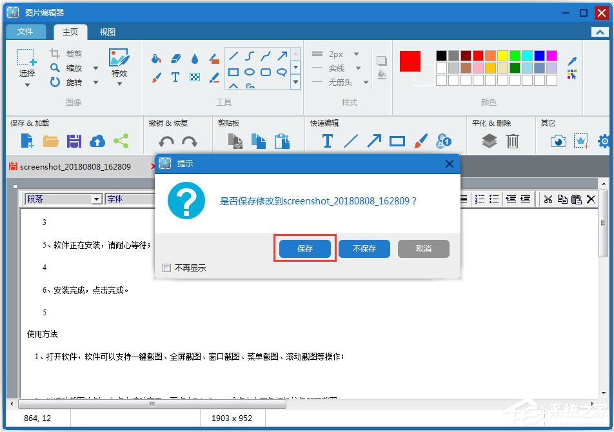
Task: Choose the eraser tool
Action: (176, 59)
